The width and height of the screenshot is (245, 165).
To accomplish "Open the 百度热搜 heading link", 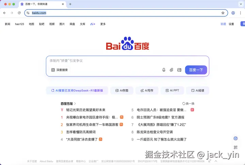I will (x=67, y=104).
